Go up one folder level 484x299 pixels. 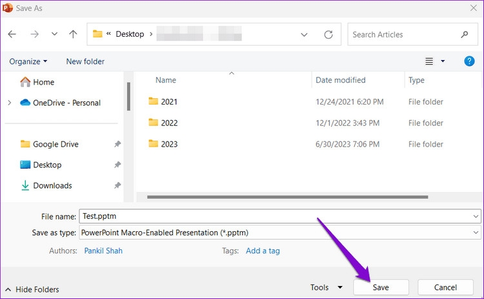(x=73, y=34)
